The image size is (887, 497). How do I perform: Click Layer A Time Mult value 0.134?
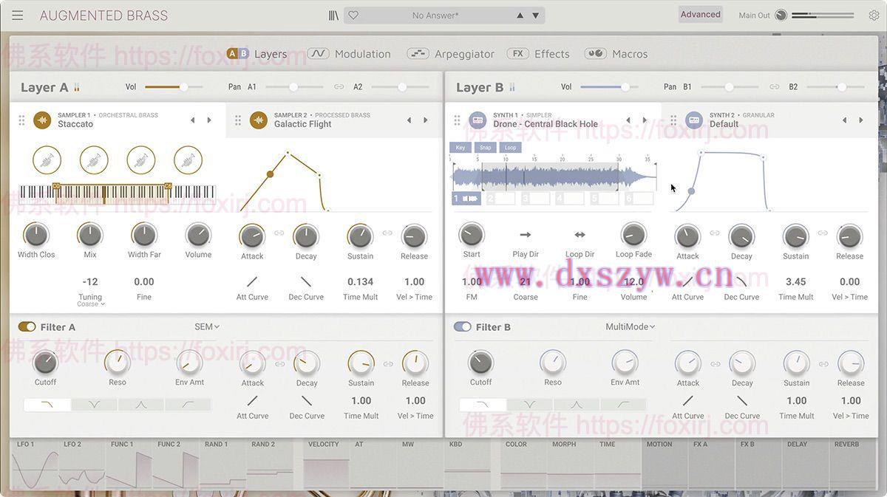pos(361,282)
